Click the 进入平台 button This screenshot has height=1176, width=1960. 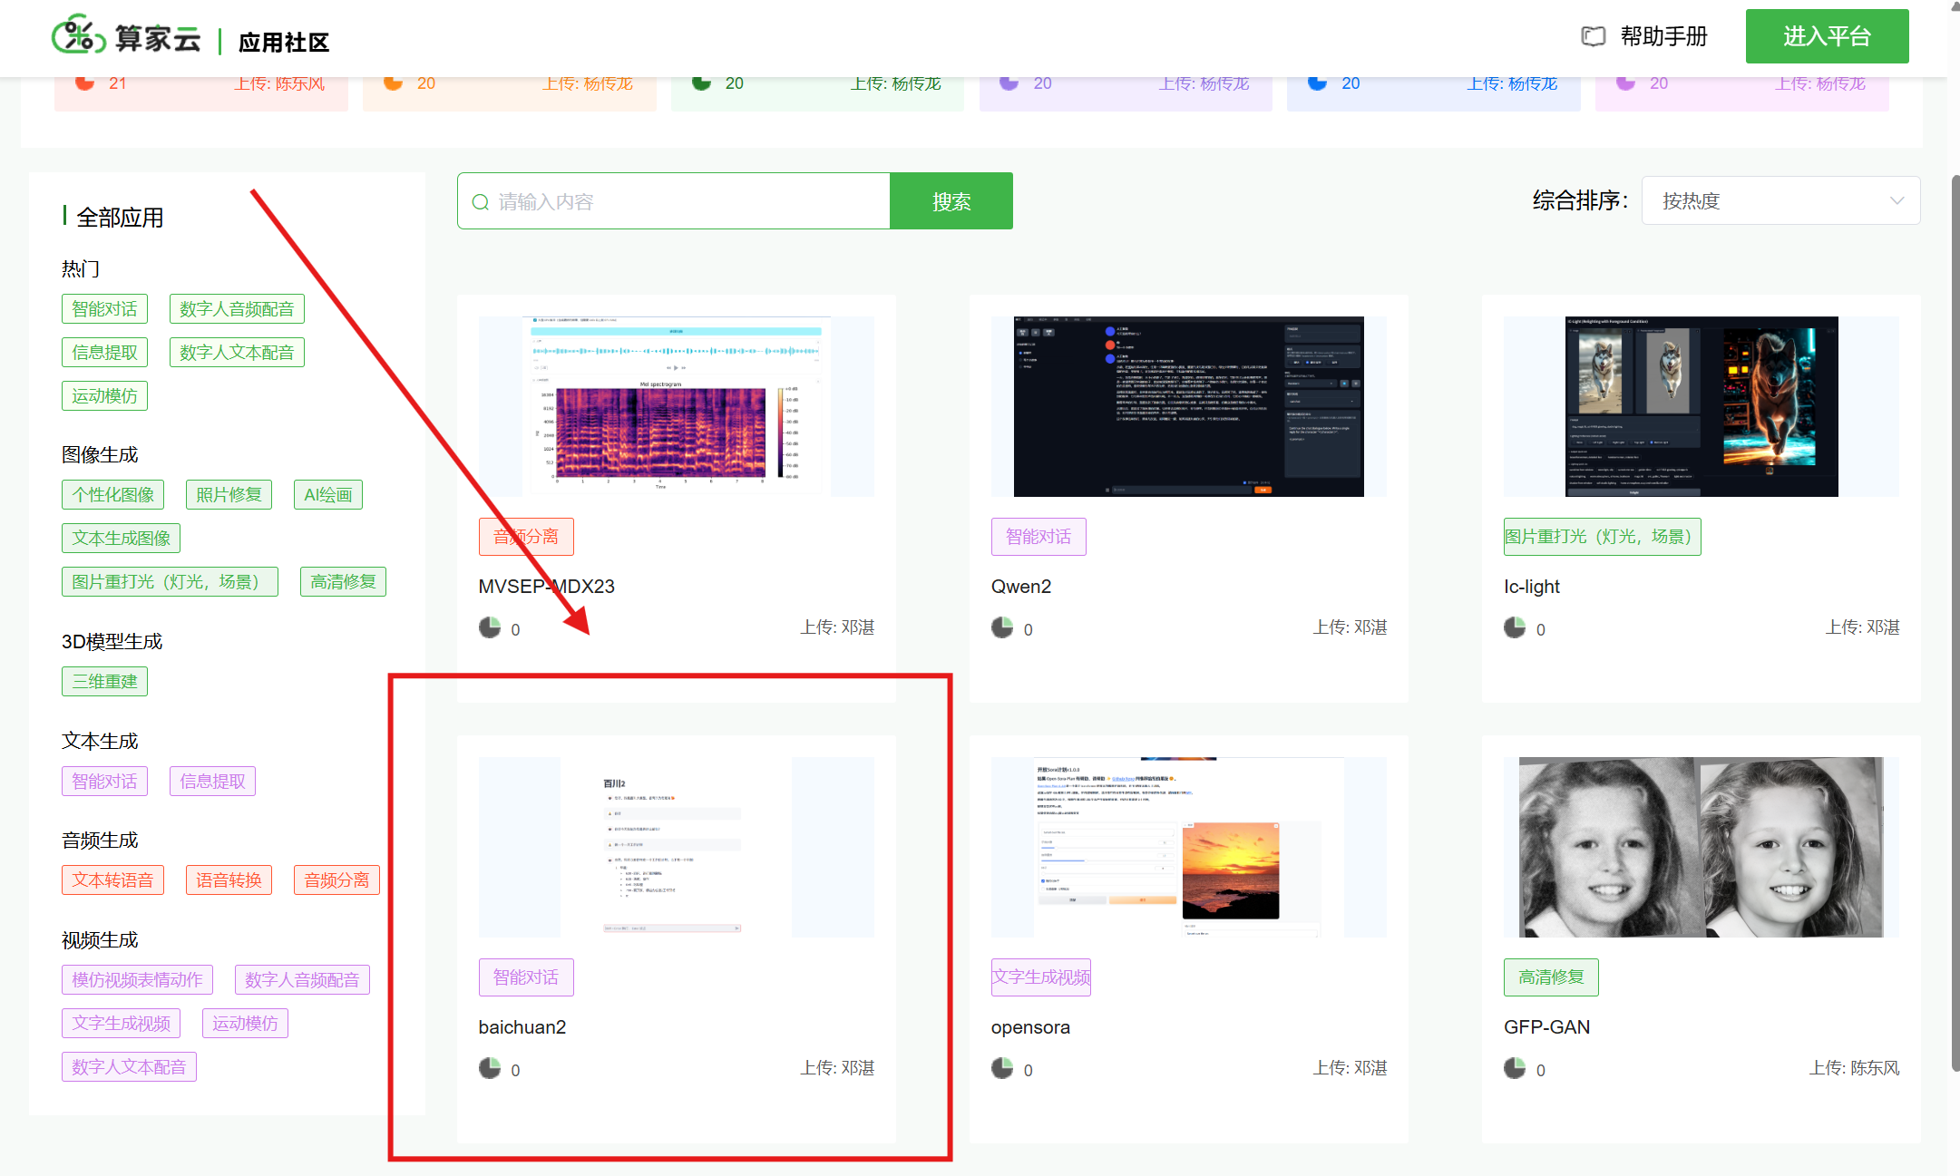(x=1827, y=36)
